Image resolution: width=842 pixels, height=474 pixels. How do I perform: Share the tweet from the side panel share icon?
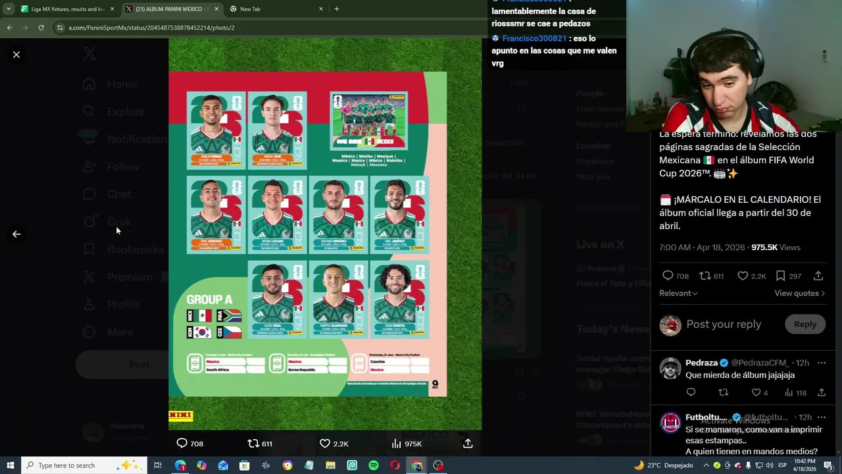[x=818, y=276]
